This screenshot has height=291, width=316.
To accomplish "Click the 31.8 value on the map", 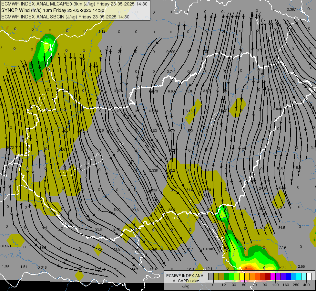I will (x=190, y=190).
